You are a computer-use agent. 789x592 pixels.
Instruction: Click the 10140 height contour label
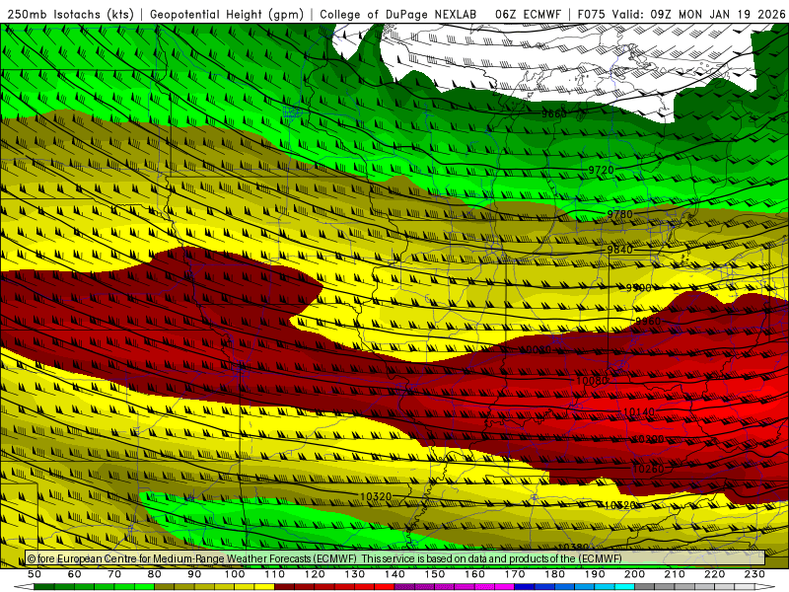click(x=639, y=412)
